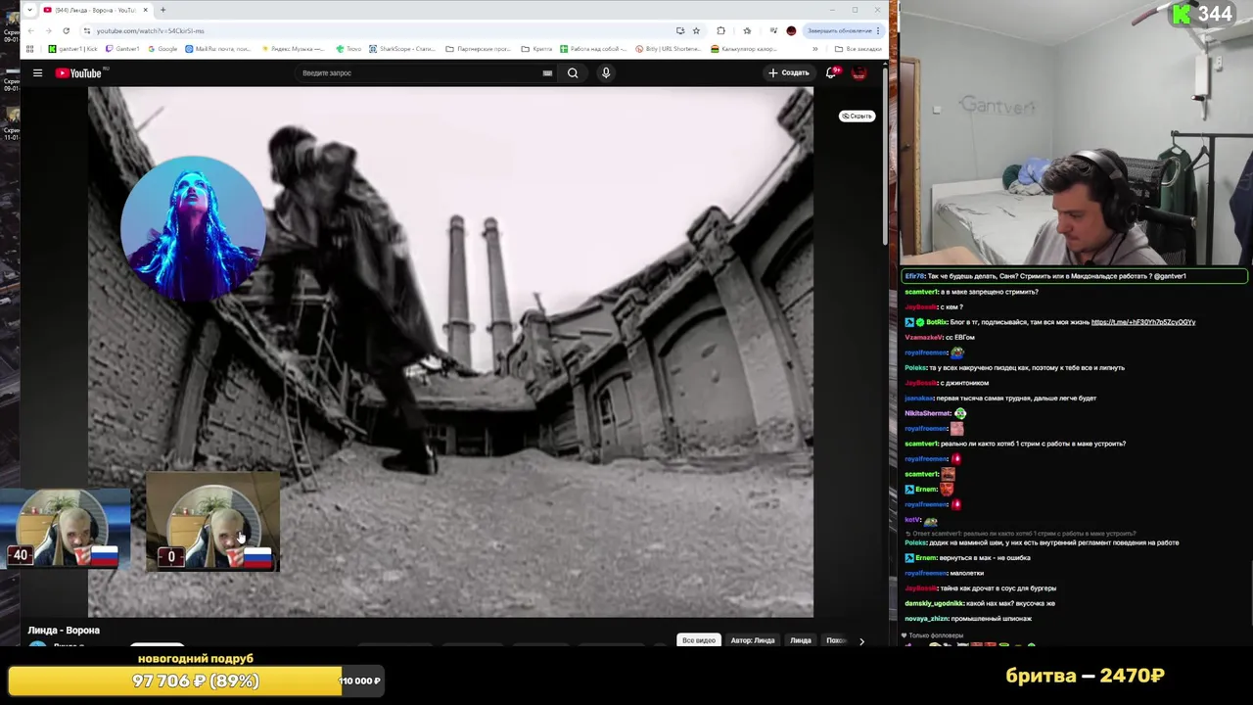Screen dimensions: 1253x705
Task: Open the Chrome apps grid shortcut
Action: pyautogui.click(x=30, y=49)
